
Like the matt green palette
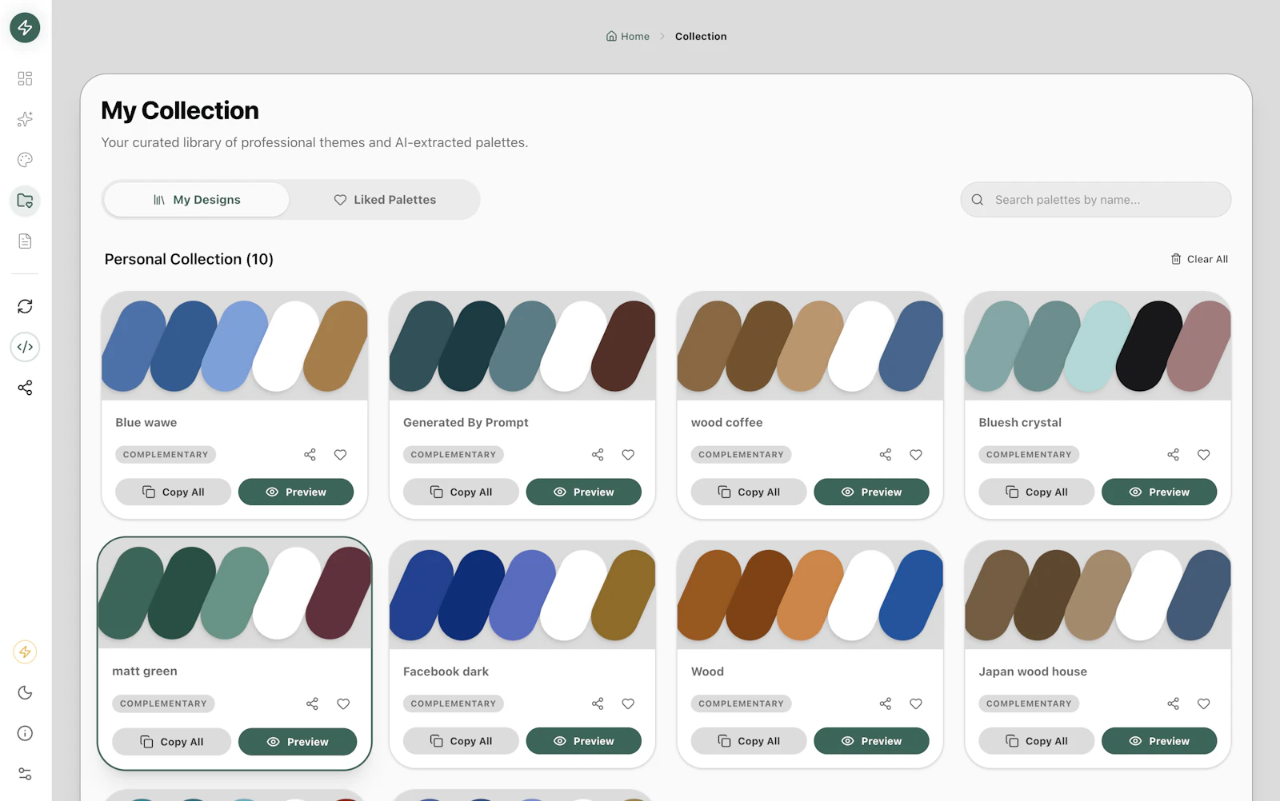[x=343, y=704]
